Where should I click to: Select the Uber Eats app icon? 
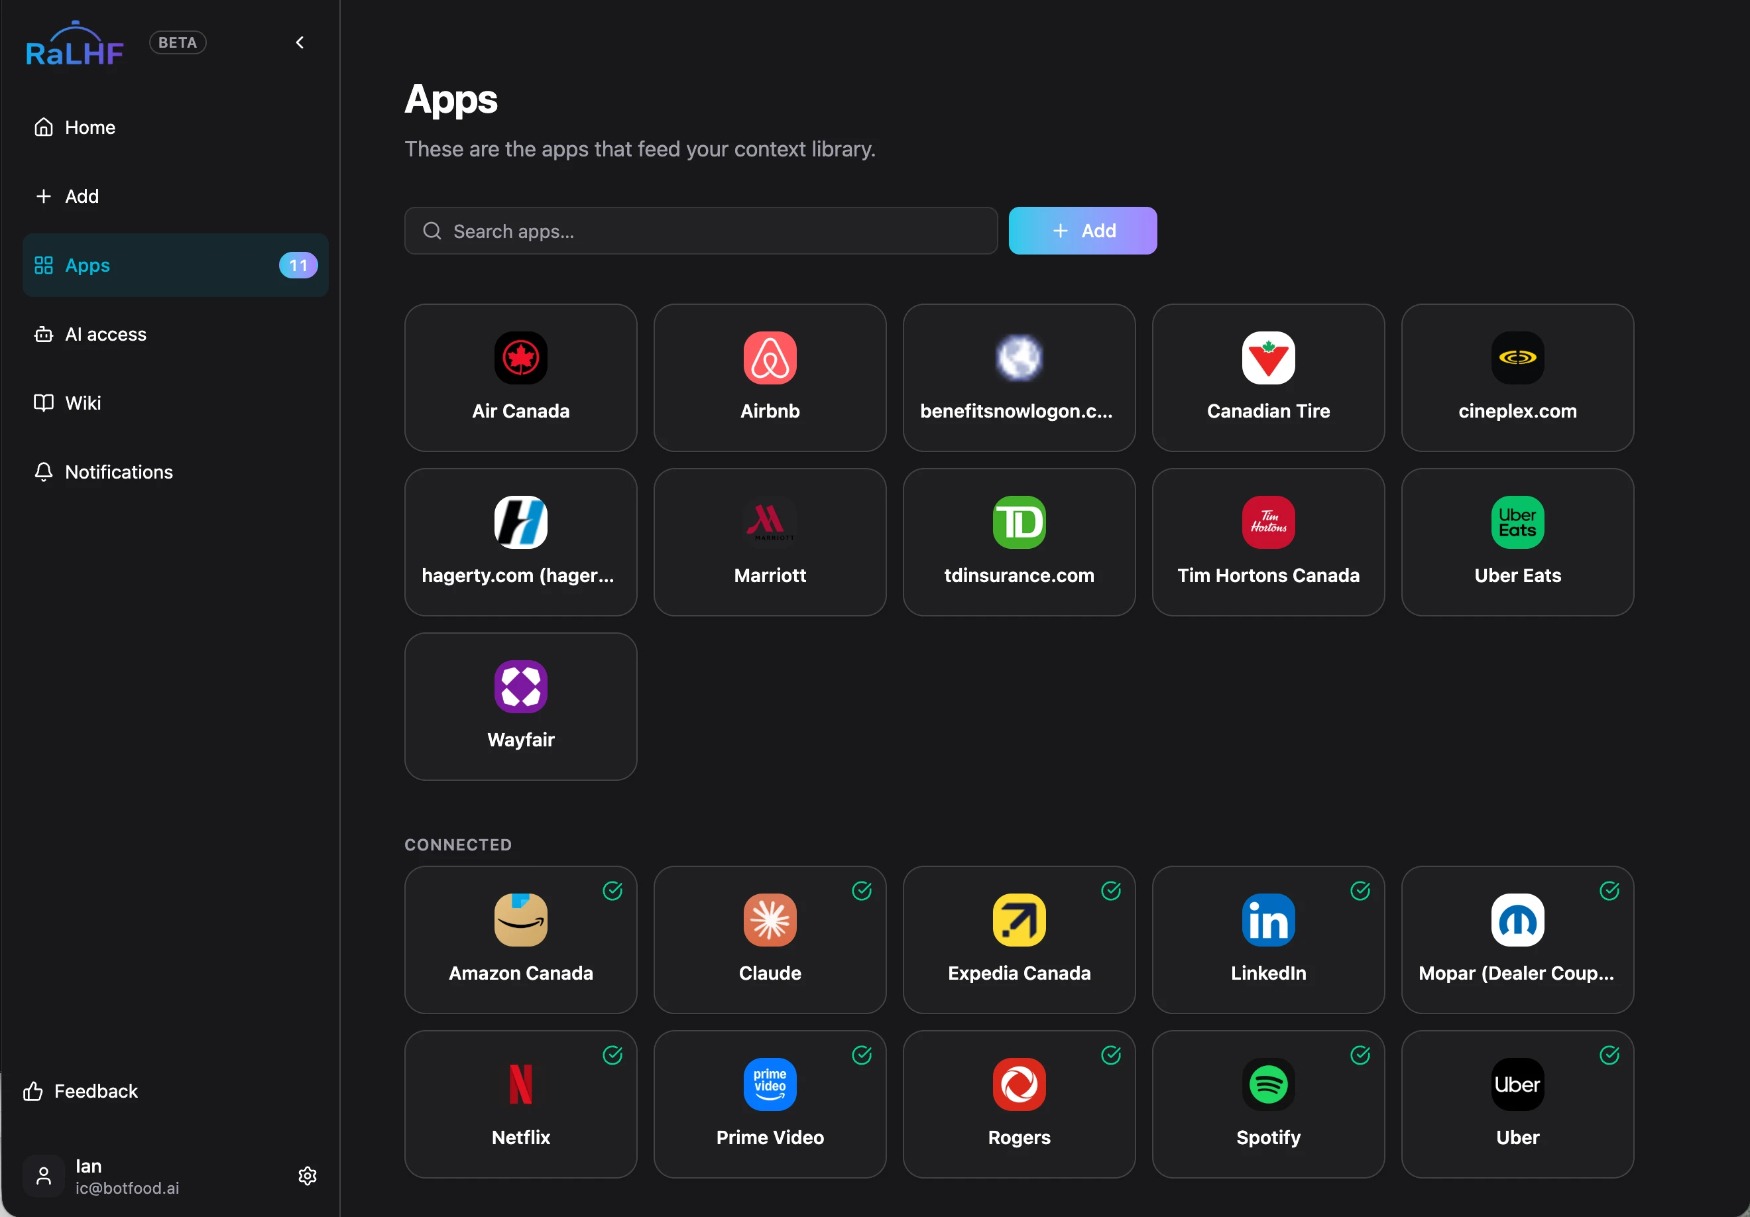1517,523
